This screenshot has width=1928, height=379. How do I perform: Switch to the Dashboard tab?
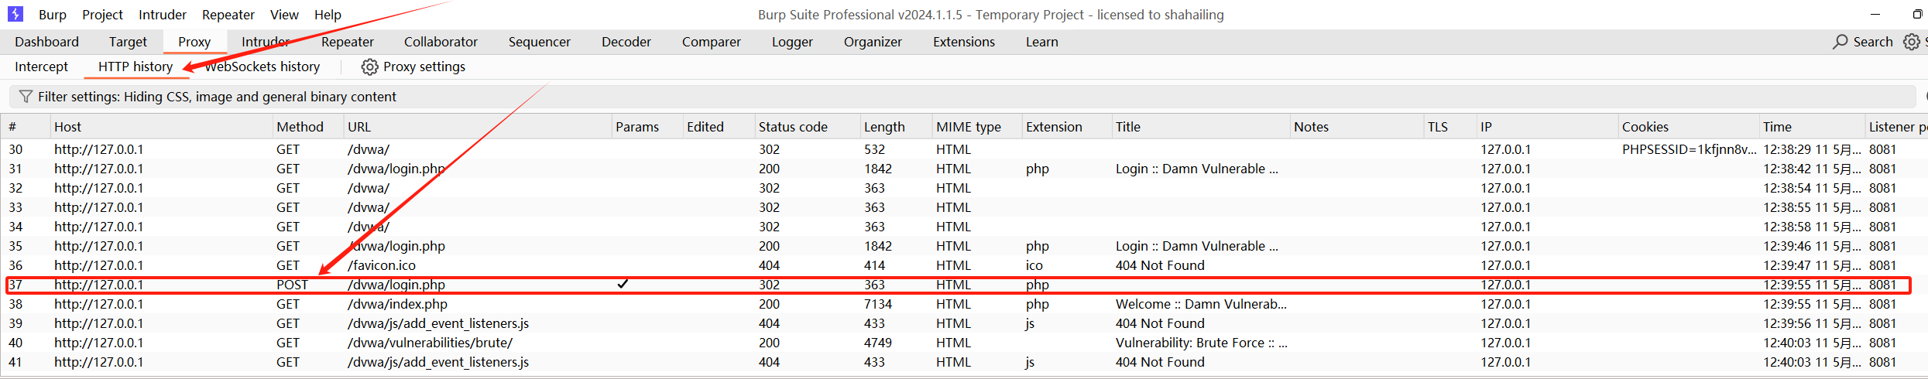coord(46,42)
